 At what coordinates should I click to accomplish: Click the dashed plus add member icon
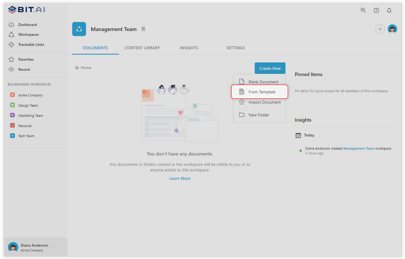(x=380, y=29)
